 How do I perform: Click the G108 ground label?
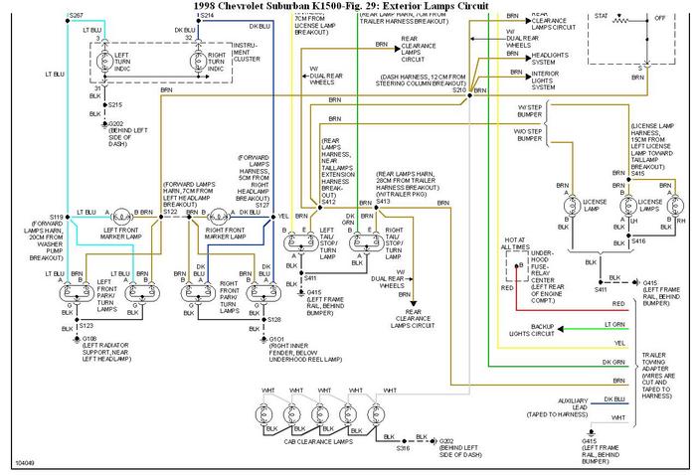tap(90, 339)
